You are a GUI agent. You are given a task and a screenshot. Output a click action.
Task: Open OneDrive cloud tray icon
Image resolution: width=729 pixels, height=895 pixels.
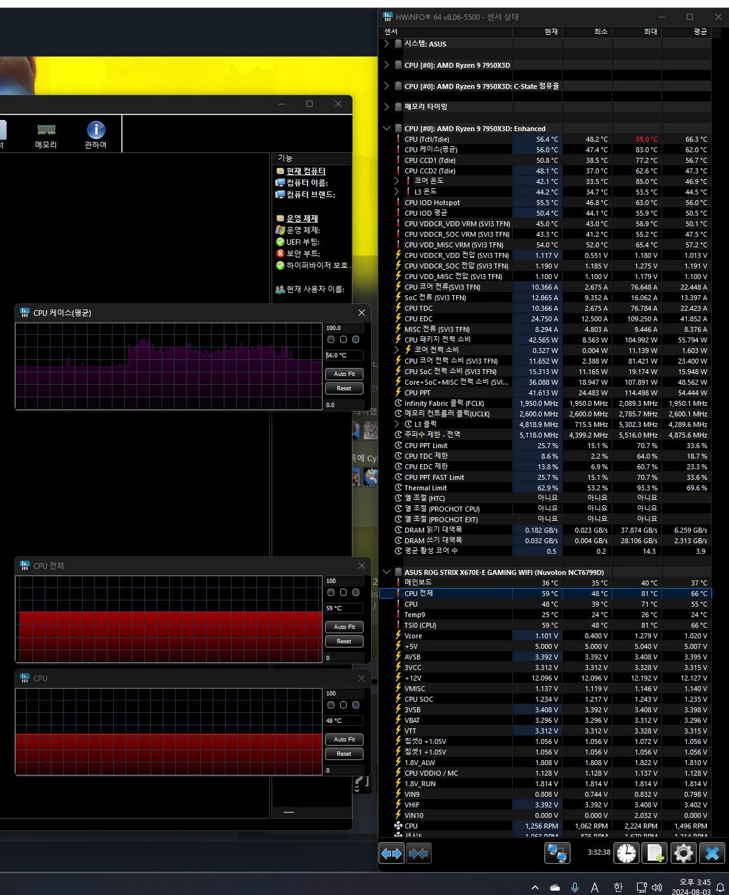pos(555,888)
